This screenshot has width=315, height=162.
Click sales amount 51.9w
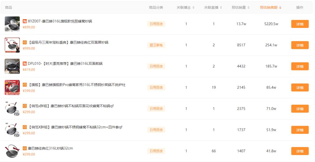point(271,130)
